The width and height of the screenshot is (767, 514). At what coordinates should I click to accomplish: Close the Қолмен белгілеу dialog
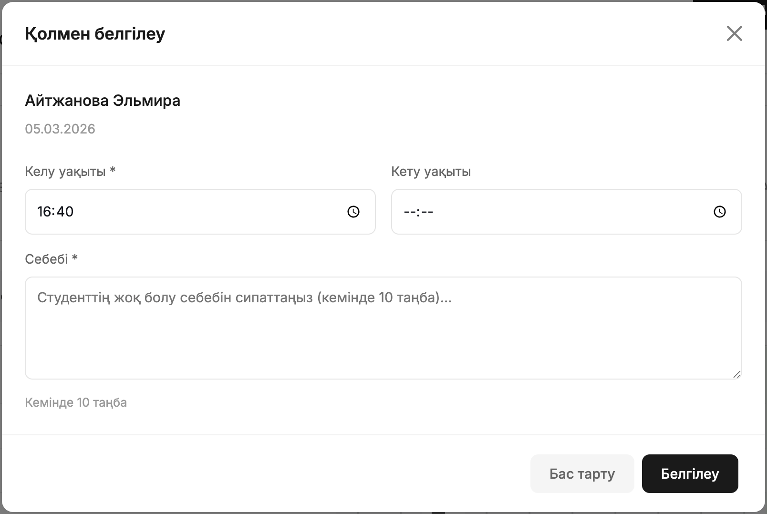[x=734, y=33]
